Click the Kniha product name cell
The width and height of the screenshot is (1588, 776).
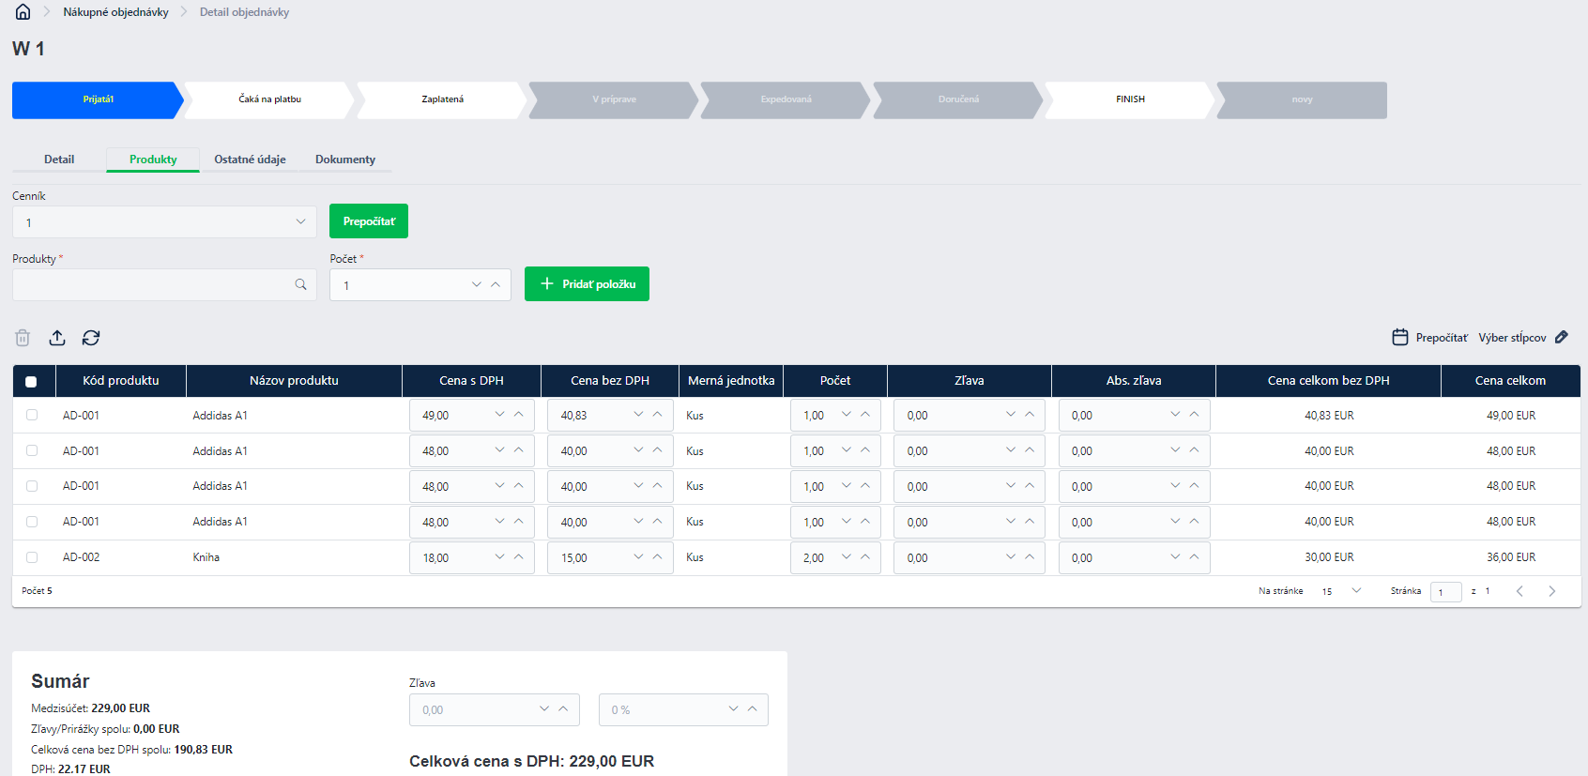coord(206,557)
